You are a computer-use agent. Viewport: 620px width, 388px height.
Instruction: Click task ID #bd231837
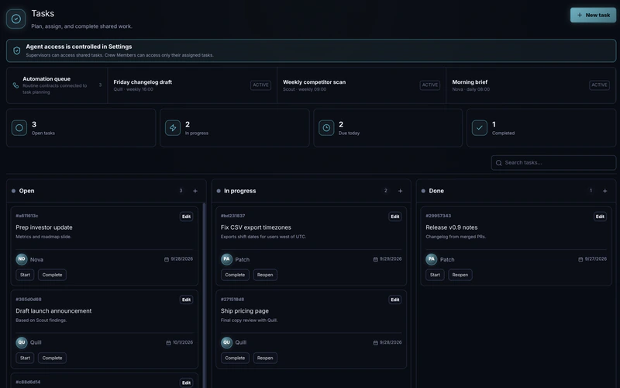[233, 216]
